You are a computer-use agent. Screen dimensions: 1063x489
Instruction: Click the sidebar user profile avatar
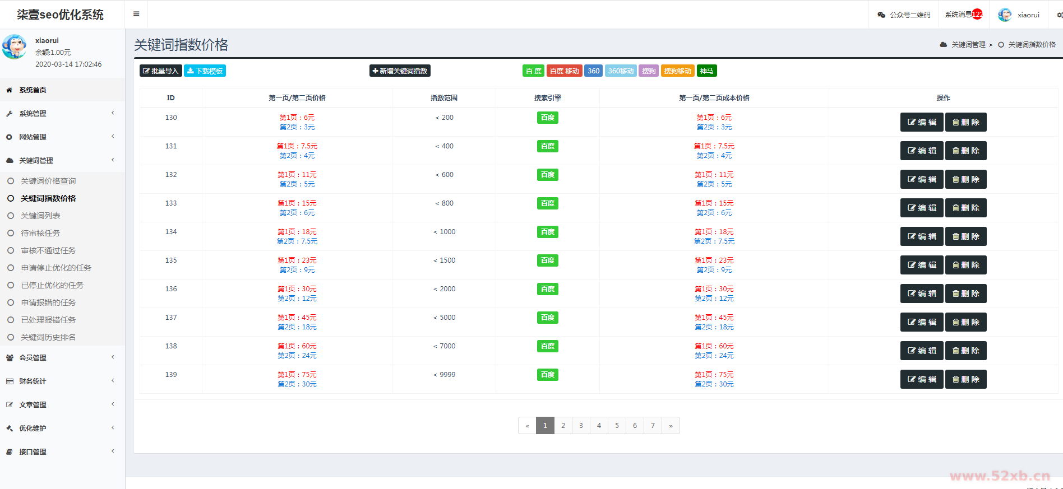[x=14, y=47]
